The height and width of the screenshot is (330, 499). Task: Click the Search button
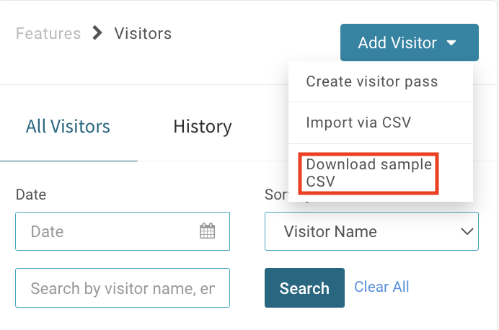pyautogui.click(x=304, y=287)
